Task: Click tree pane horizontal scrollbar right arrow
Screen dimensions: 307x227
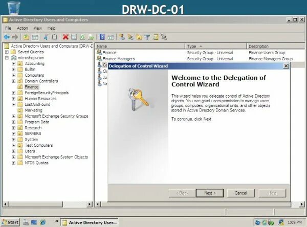Action: click(x=90, y=205)
